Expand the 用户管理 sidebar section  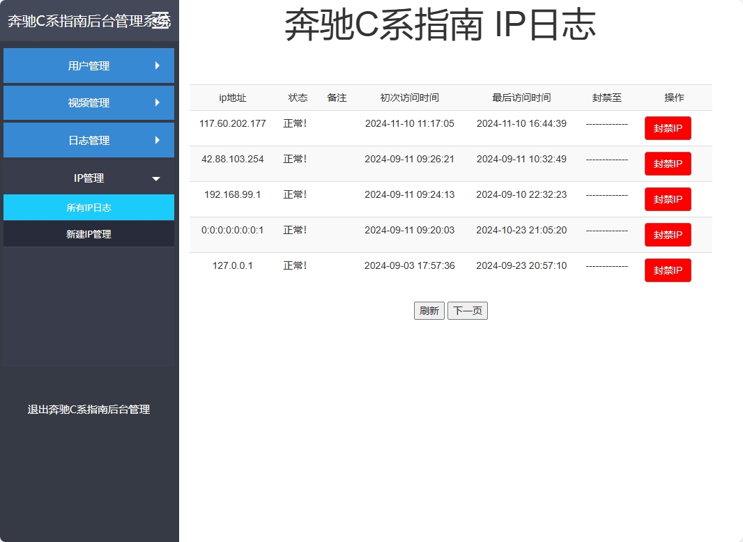pos(89,65)
